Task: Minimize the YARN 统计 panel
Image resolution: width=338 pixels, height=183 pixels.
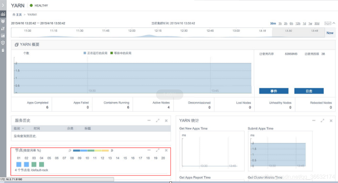Action: [314, 121]
